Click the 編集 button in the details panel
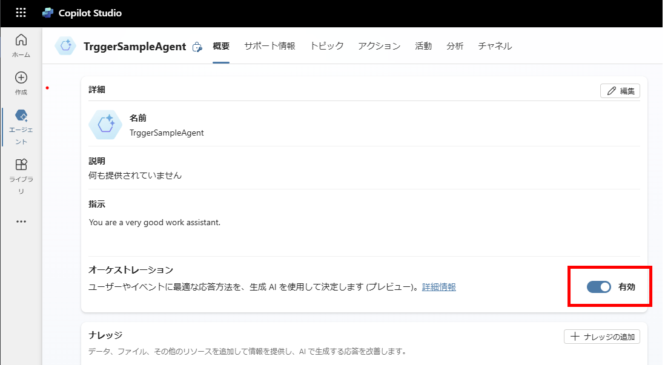This screenshot has width=665, height=365. [x=620, y=90]
